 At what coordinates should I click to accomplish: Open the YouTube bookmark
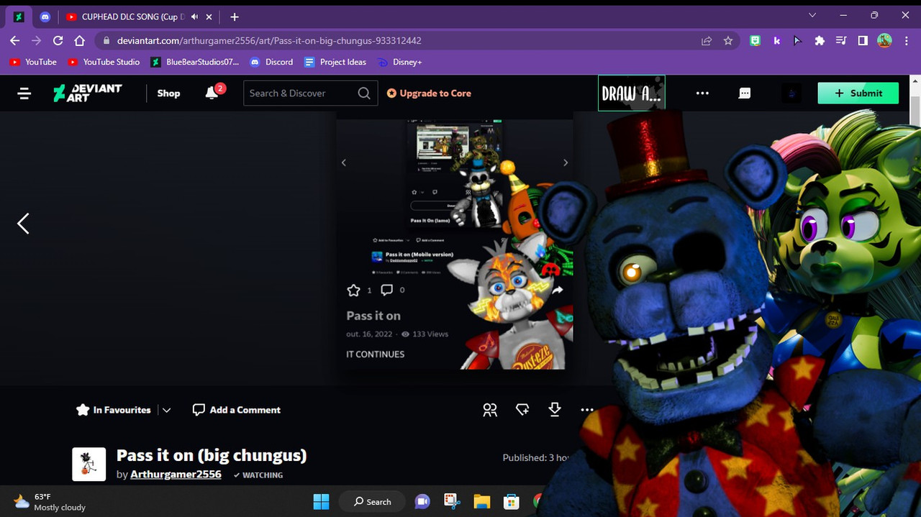33,62
